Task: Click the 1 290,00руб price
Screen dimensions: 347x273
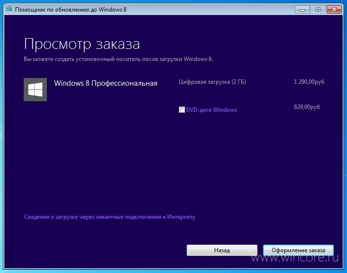Action: click(x=309, y=82)
